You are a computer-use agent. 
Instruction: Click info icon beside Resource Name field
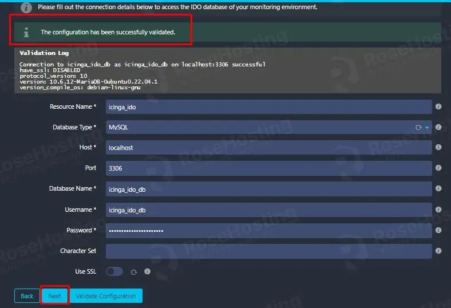point(438,107)
